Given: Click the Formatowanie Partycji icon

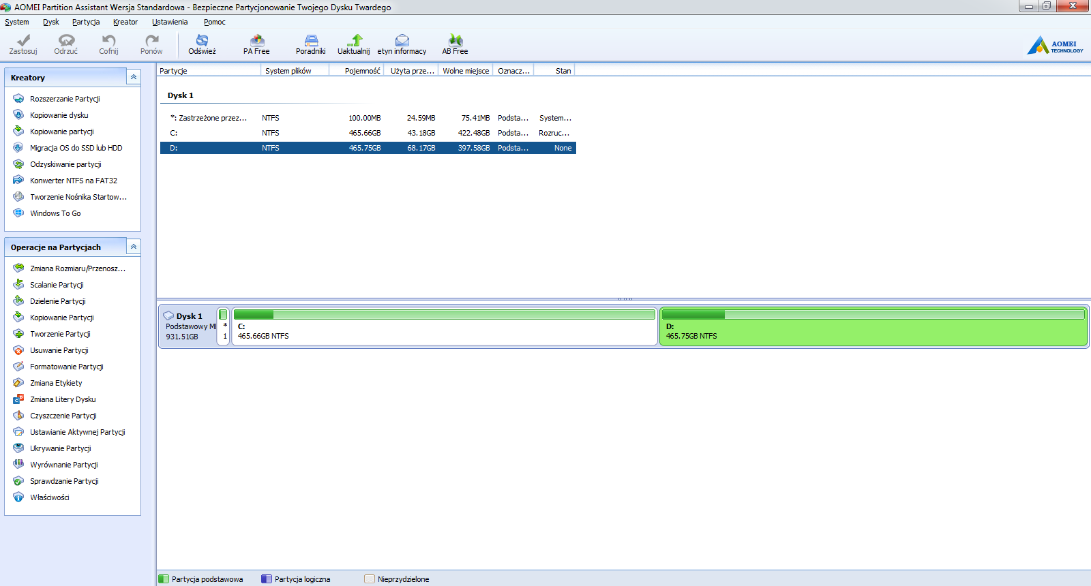Looking at the screenshot, I should tap(18, 367).
